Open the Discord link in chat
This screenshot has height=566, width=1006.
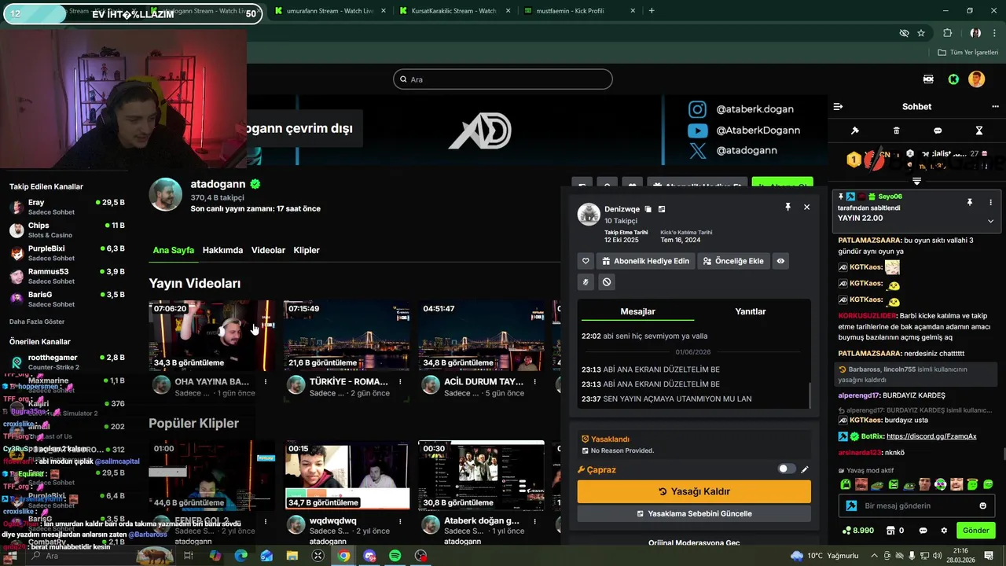931,436
